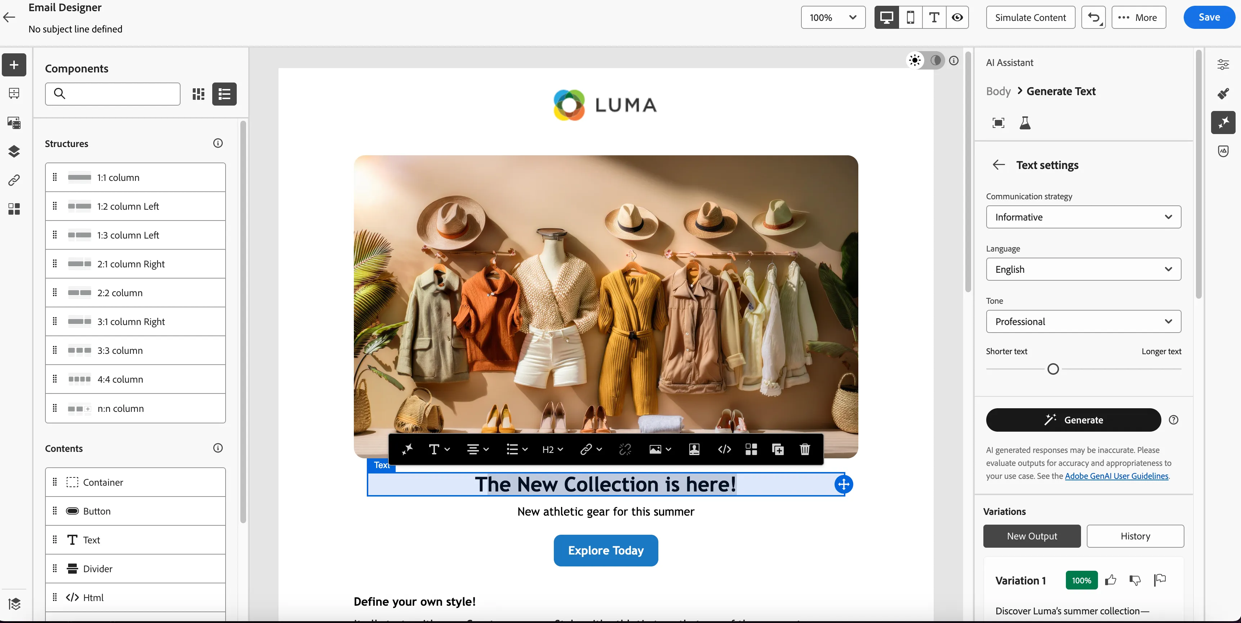Open the Adobe GenAI User Guidelines link
This screenshot has width=1241, height=623.
1117,476
